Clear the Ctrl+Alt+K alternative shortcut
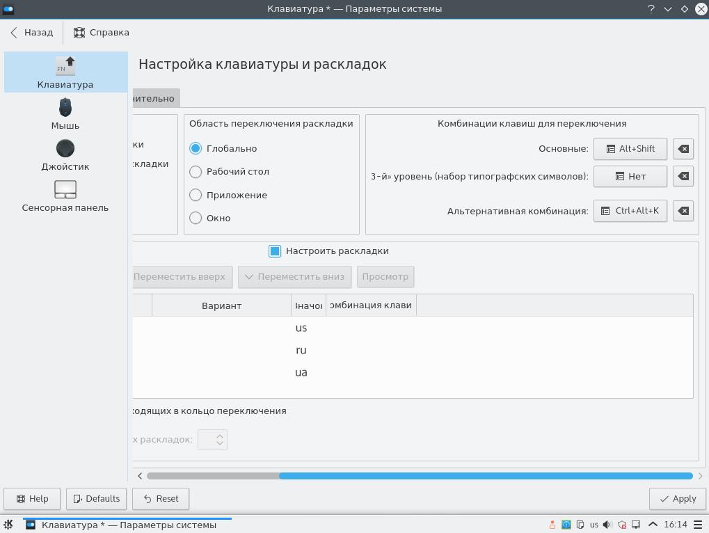Image resolution: width=709 pixels, height=533 pixels. (x=683, y=211)
